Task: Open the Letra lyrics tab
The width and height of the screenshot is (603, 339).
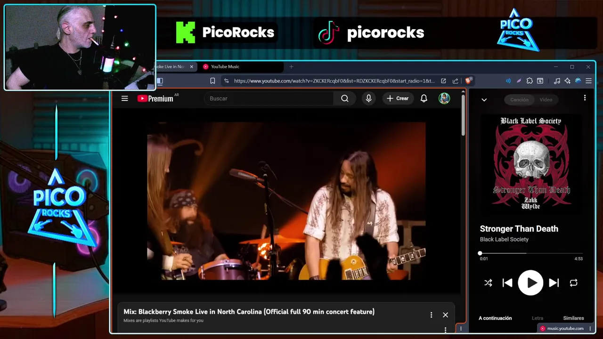Action: pyautogui.click(x=537, y=318)
